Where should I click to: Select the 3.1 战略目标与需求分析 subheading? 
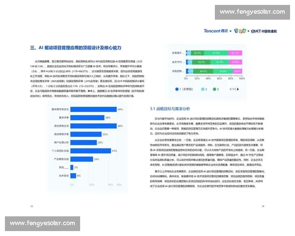point(170,109)
